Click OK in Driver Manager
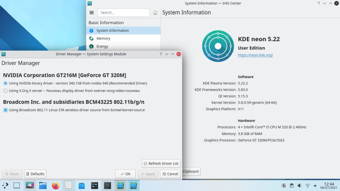The height and width of the screenshot is (191, 340). 125,174
